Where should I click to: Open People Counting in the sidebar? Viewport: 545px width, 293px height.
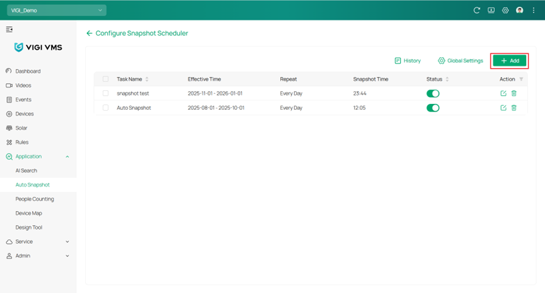pyautogui.click(x=35, y=199)
